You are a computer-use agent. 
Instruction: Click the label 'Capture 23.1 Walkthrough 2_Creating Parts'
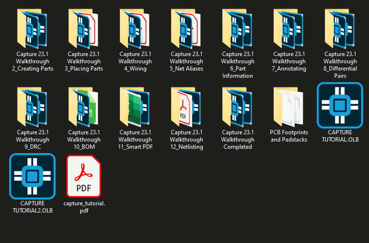pos(32,61)
